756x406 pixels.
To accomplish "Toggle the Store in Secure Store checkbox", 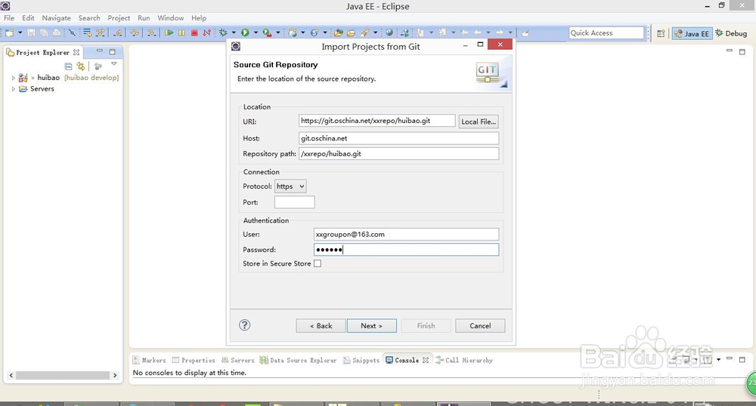I will 318,263.
